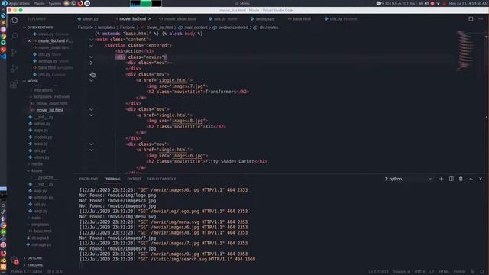The height and width of the screenshot is (275, 489).
Task: Add a new terminal with plus icon
Action: pos(441,179)
